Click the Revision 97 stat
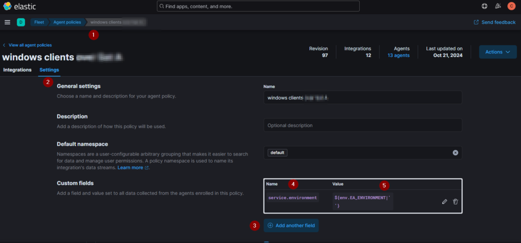Screen dimensions: 521x243 (x=319, y=52)
